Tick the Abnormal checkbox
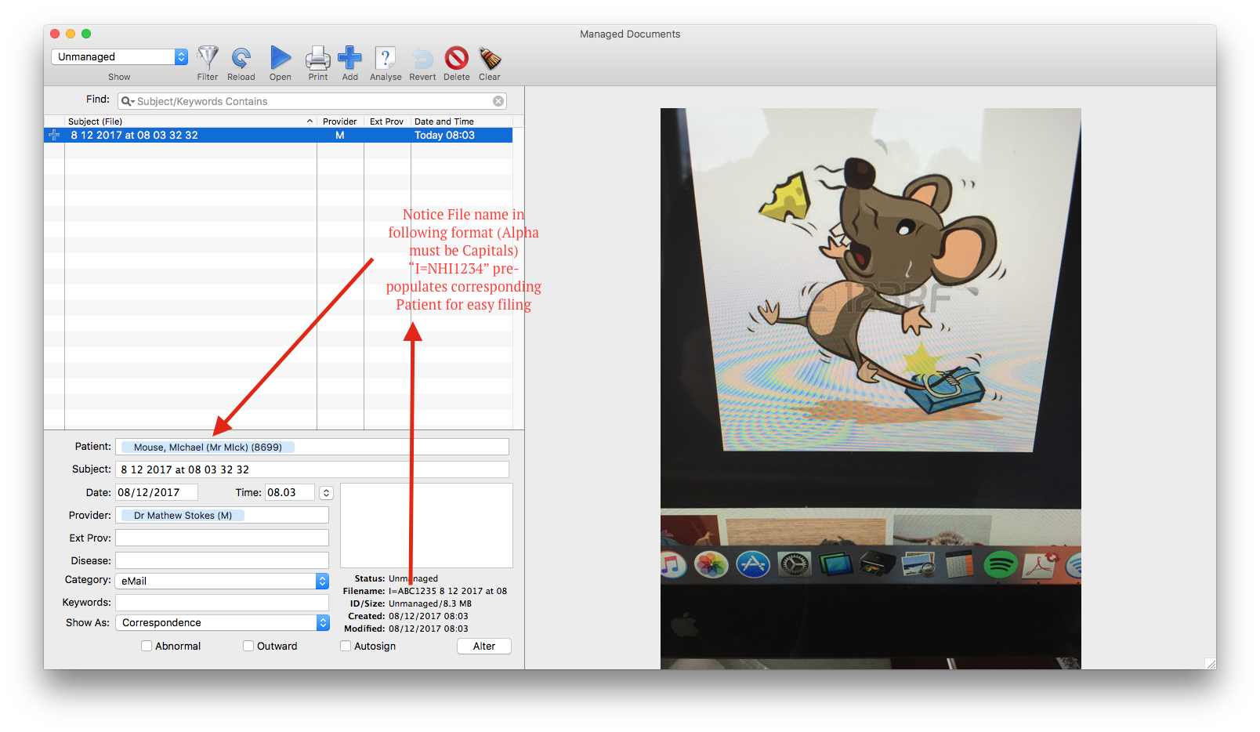The height and width of the screenshot is (732, 1260). point(147,646)
